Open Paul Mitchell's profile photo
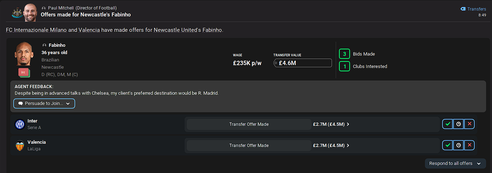The image size is (492, 173). click(x=31, y=13)
